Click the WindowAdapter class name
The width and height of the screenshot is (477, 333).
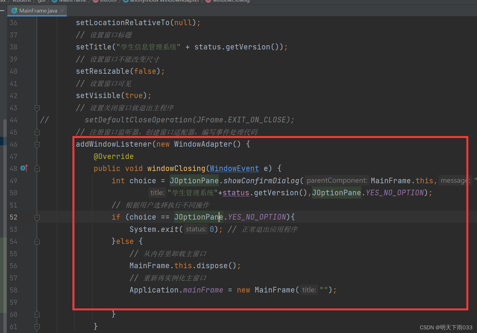click(203, 144)
